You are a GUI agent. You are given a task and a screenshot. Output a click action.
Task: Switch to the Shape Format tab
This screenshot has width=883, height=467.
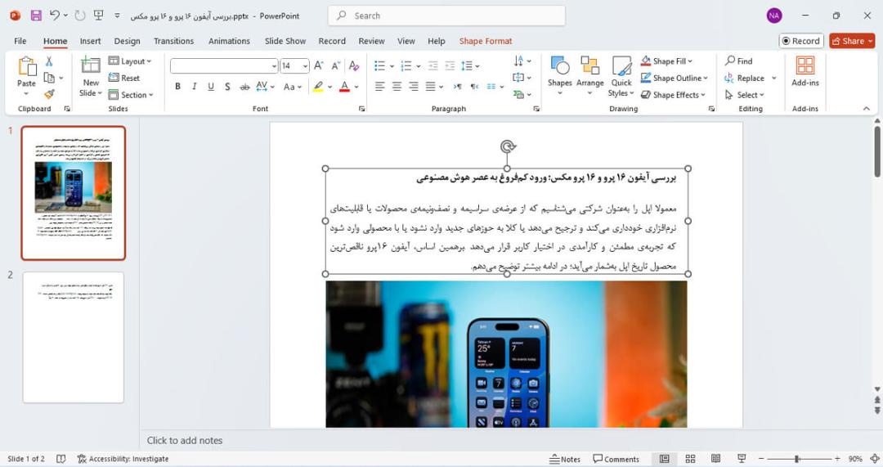tap(486, 41)
